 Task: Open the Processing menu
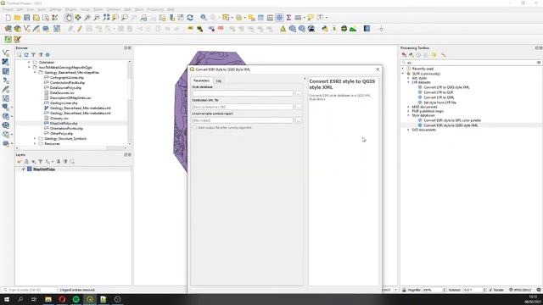(155, 9)
